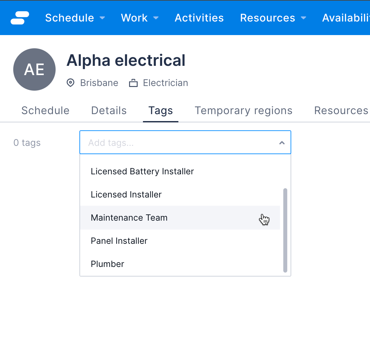The width and height of the screenshot is (370, 346).
Task: Click the Skedulo logo icon
Action: click(19, 18)
